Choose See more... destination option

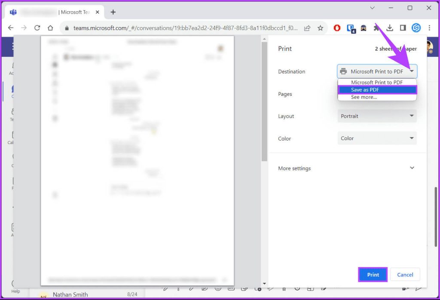[x=364, y=97]
